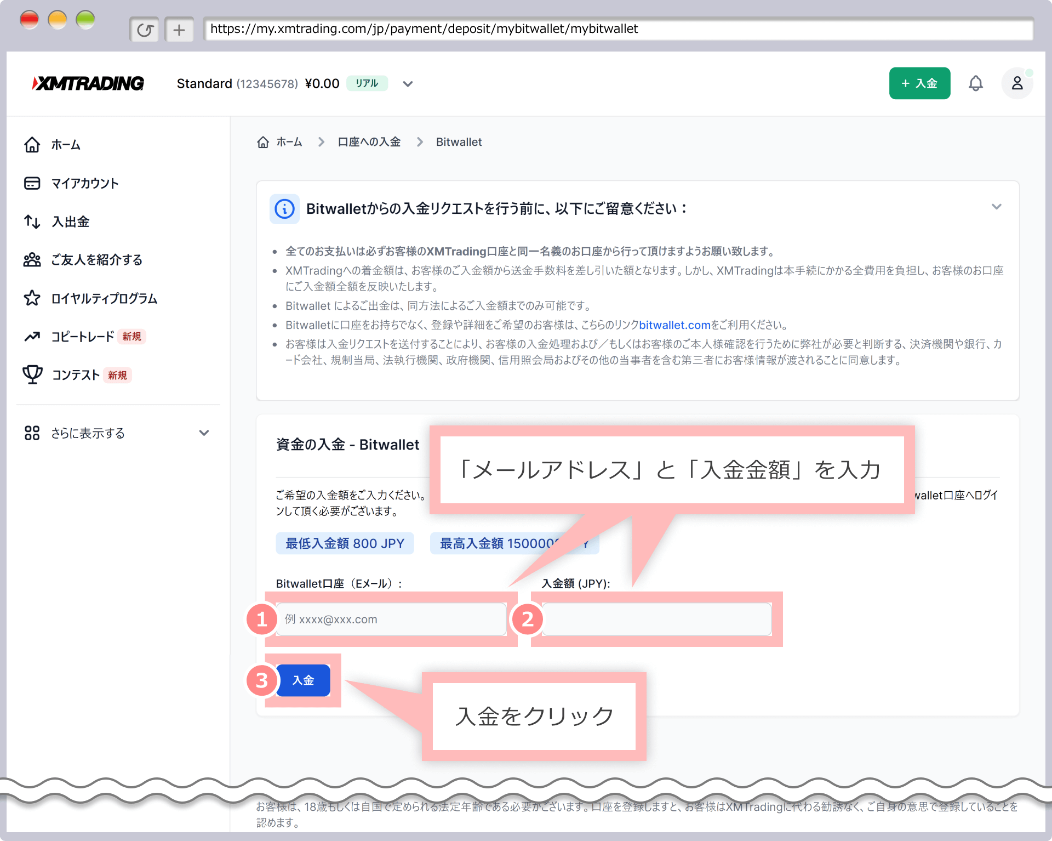Collapse the Bitwallet notice panel chevron
The width and height of the screenshot is (1052, 841).
(996, 207)
